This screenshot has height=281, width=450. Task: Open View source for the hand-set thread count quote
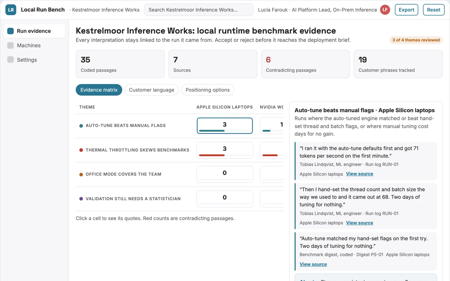click(359, 223)
